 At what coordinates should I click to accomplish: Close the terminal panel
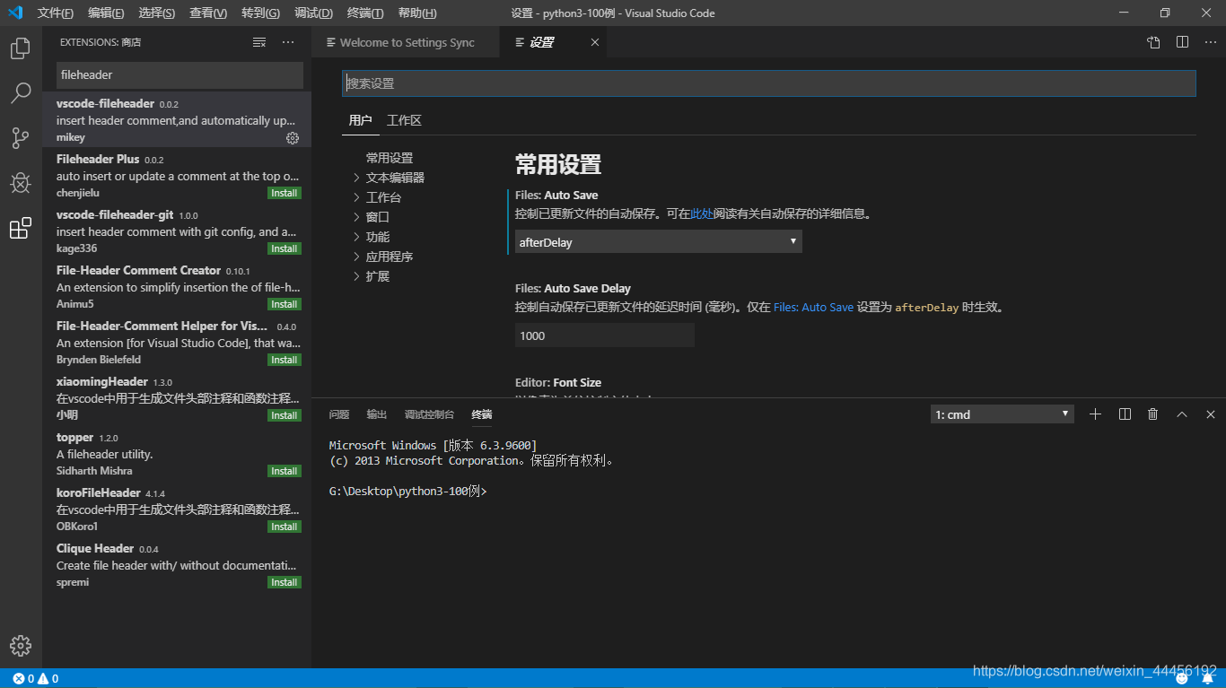point(1211,414)
